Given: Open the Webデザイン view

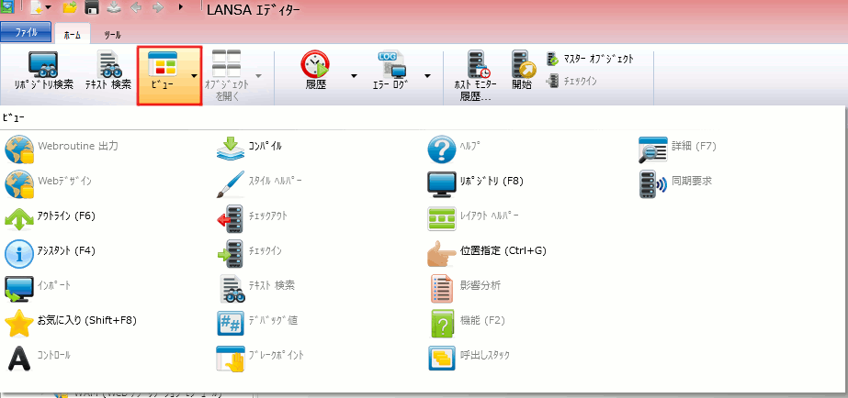Looking at the screenshot, I should pyautogui.click(x=48, y=182).
